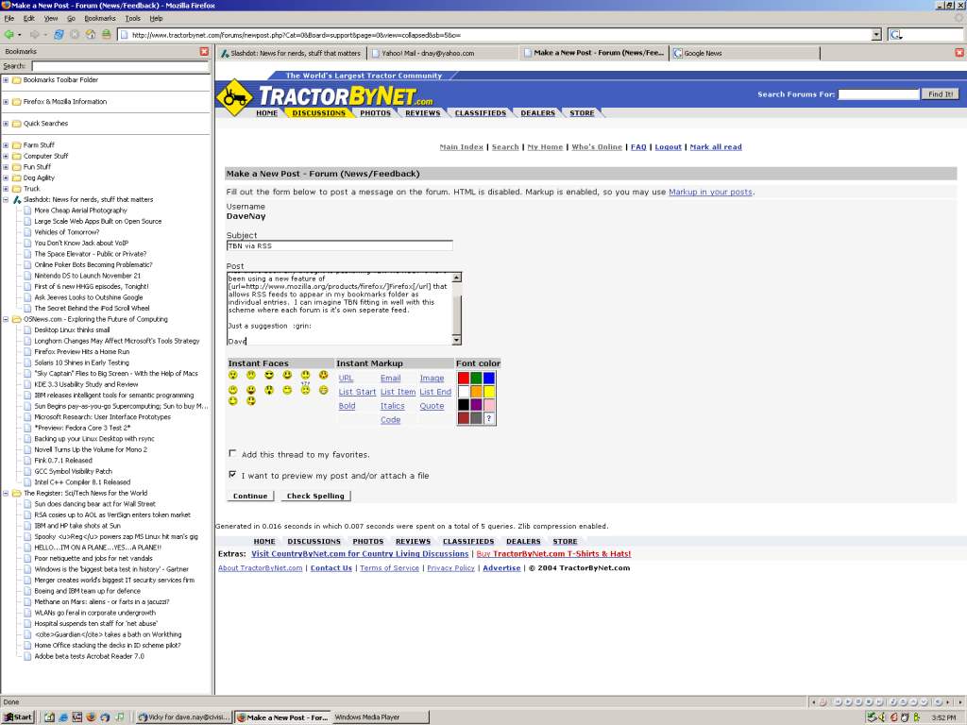Uncheck the preview post and attach file option
The height and width of the screenshot is (725, 967).
pos(233,475)
